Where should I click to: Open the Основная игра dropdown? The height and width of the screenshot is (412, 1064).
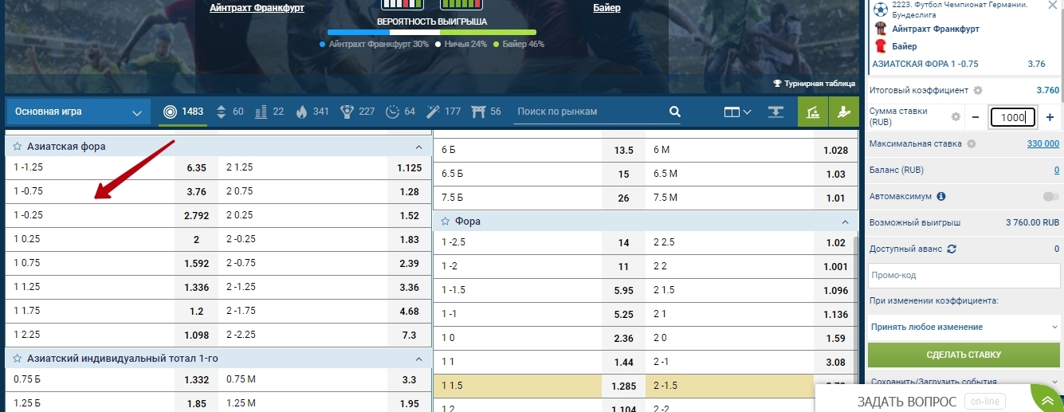point(79,112)
